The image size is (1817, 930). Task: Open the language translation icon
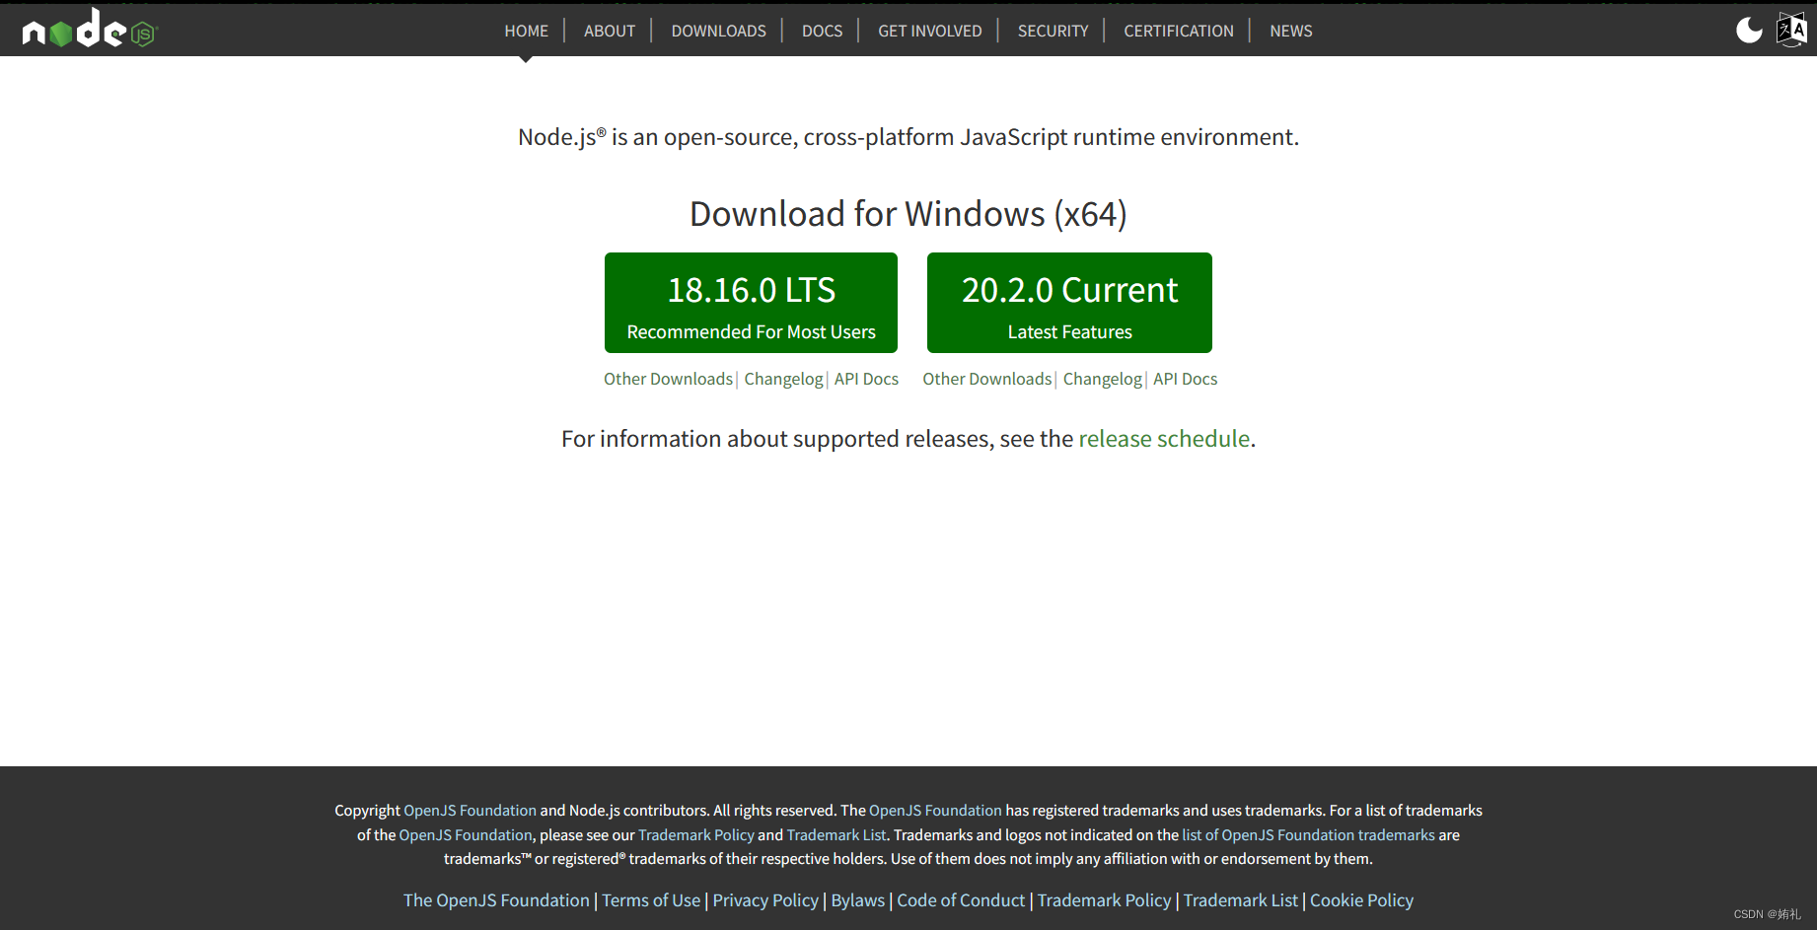[x=1791, y=31]
